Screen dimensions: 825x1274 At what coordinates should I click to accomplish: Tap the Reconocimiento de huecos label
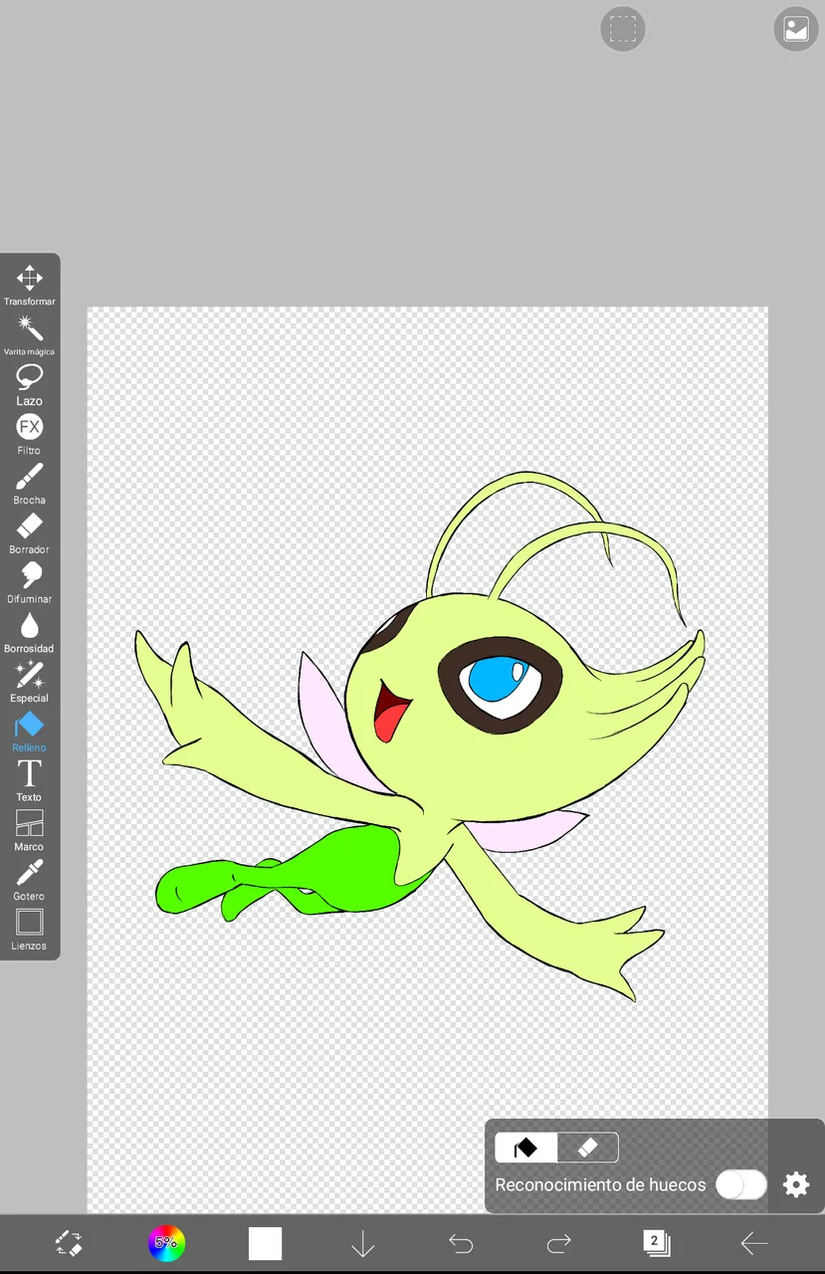click(600, 1184)
